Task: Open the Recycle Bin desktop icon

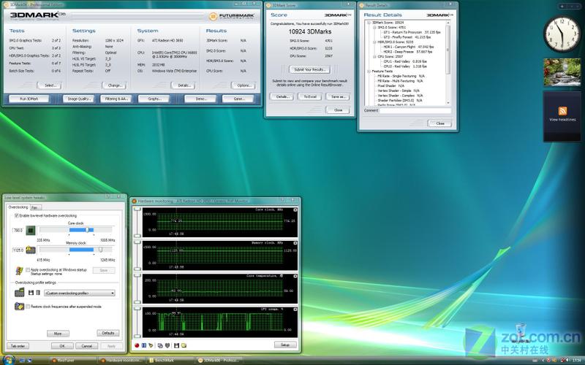Action: pyautogui.click(x=521, y=333)
